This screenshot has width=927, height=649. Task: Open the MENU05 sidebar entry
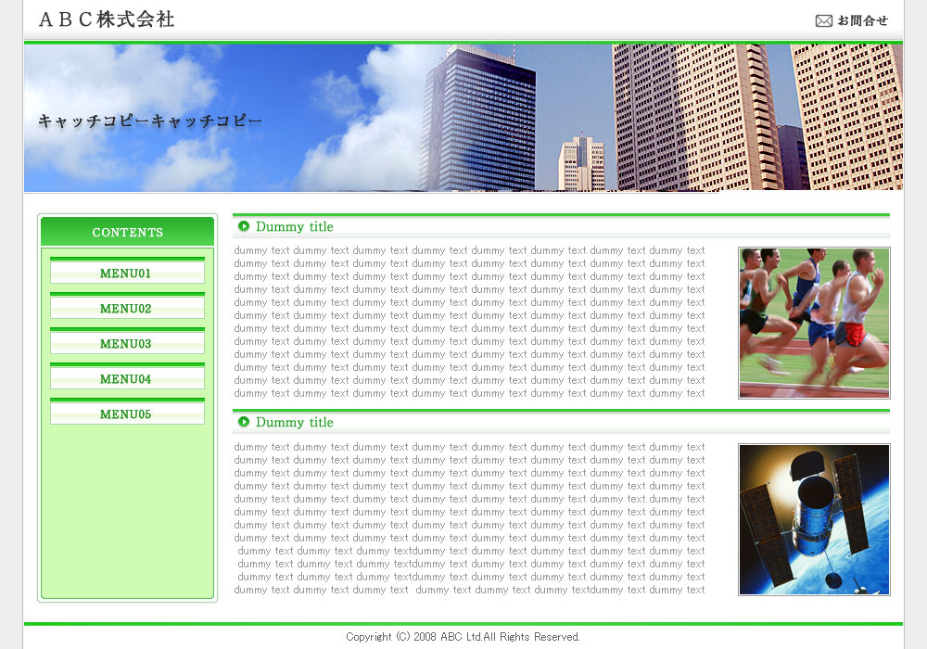click(x=127, y=414)
